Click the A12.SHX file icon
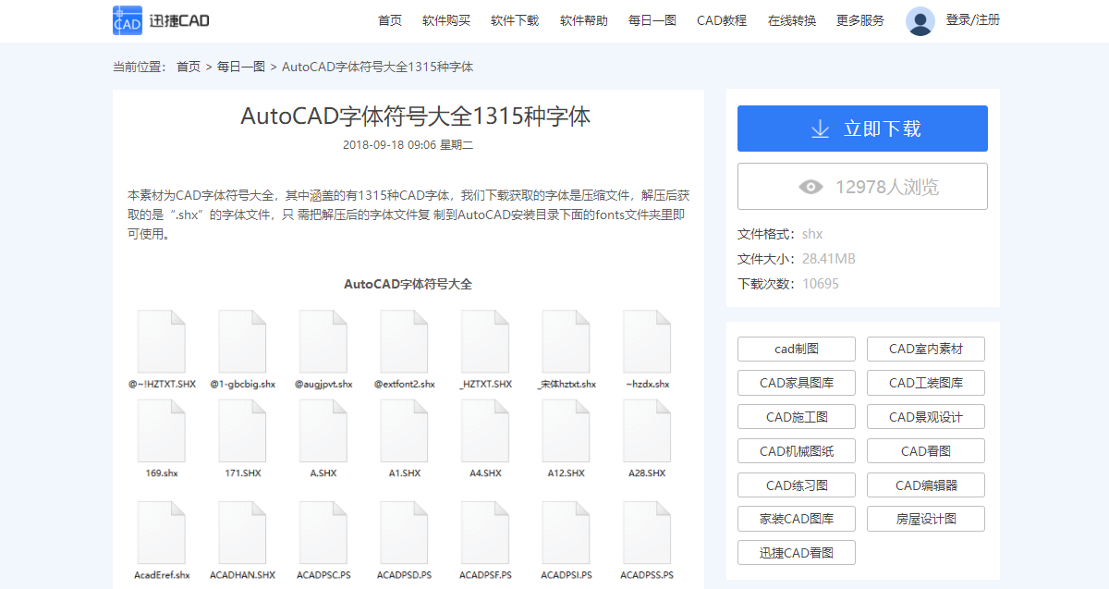Screen dimensions: 1109x589 tap(566, 431)
